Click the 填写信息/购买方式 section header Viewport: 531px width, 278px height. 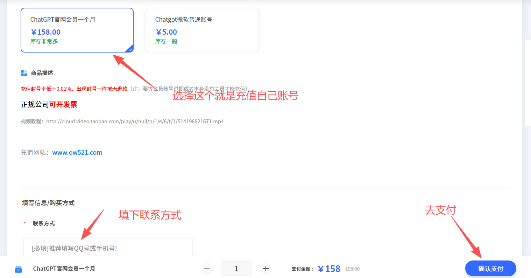(x=47, y=202)
